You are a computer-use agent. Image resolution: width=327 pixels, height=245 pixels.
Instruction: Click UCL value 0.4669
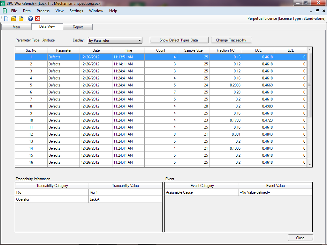tap(258, 85)
